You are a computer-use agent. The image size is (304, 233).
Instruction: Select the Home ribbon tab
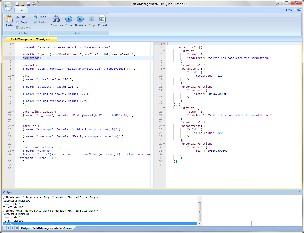[21, 10]
